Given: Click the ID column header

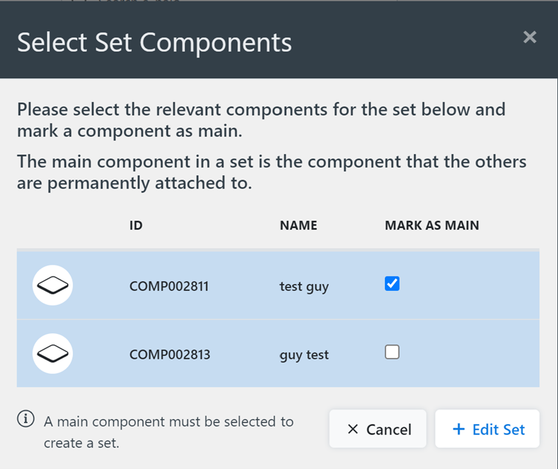Looking at the screenshot, I should coord(136,225).
